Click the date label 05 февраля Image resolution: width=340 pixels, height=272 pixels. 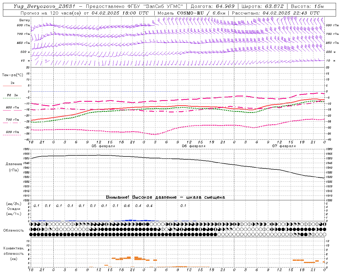pos(103,146)
